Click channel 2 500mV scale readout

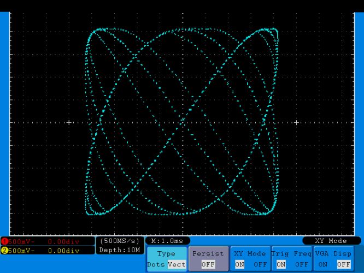21,251
